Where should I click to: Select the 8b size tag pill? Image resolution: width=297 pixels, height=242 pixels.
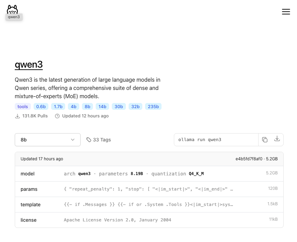point(87,107)
